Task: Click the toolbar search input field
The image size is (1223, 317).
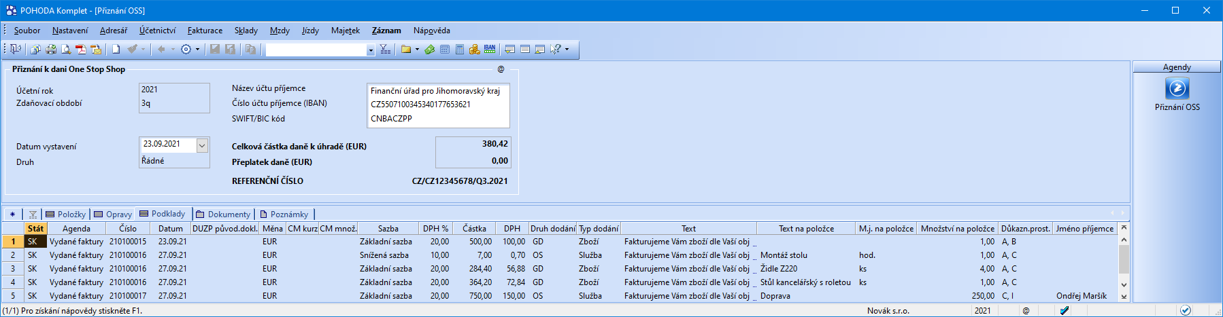Action: 316,50
